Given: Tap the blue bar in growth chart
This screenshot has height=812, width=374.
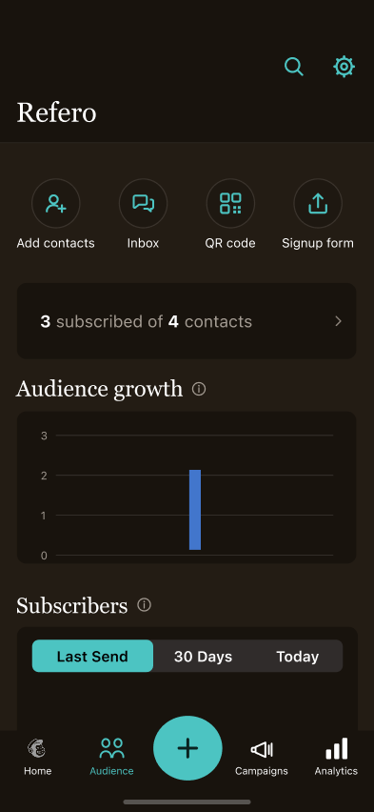Looking at the screenshot, I should point(195,510).
